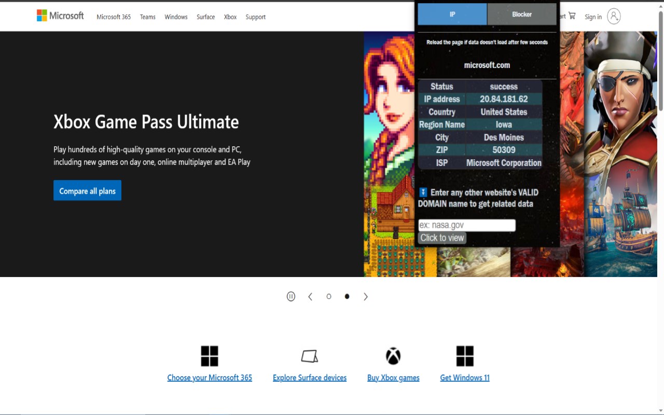Image resolution: width=664 pixels, height=415 pixels.
Task: Click the ZIP value 50309
Action: (x=504, y=150)
